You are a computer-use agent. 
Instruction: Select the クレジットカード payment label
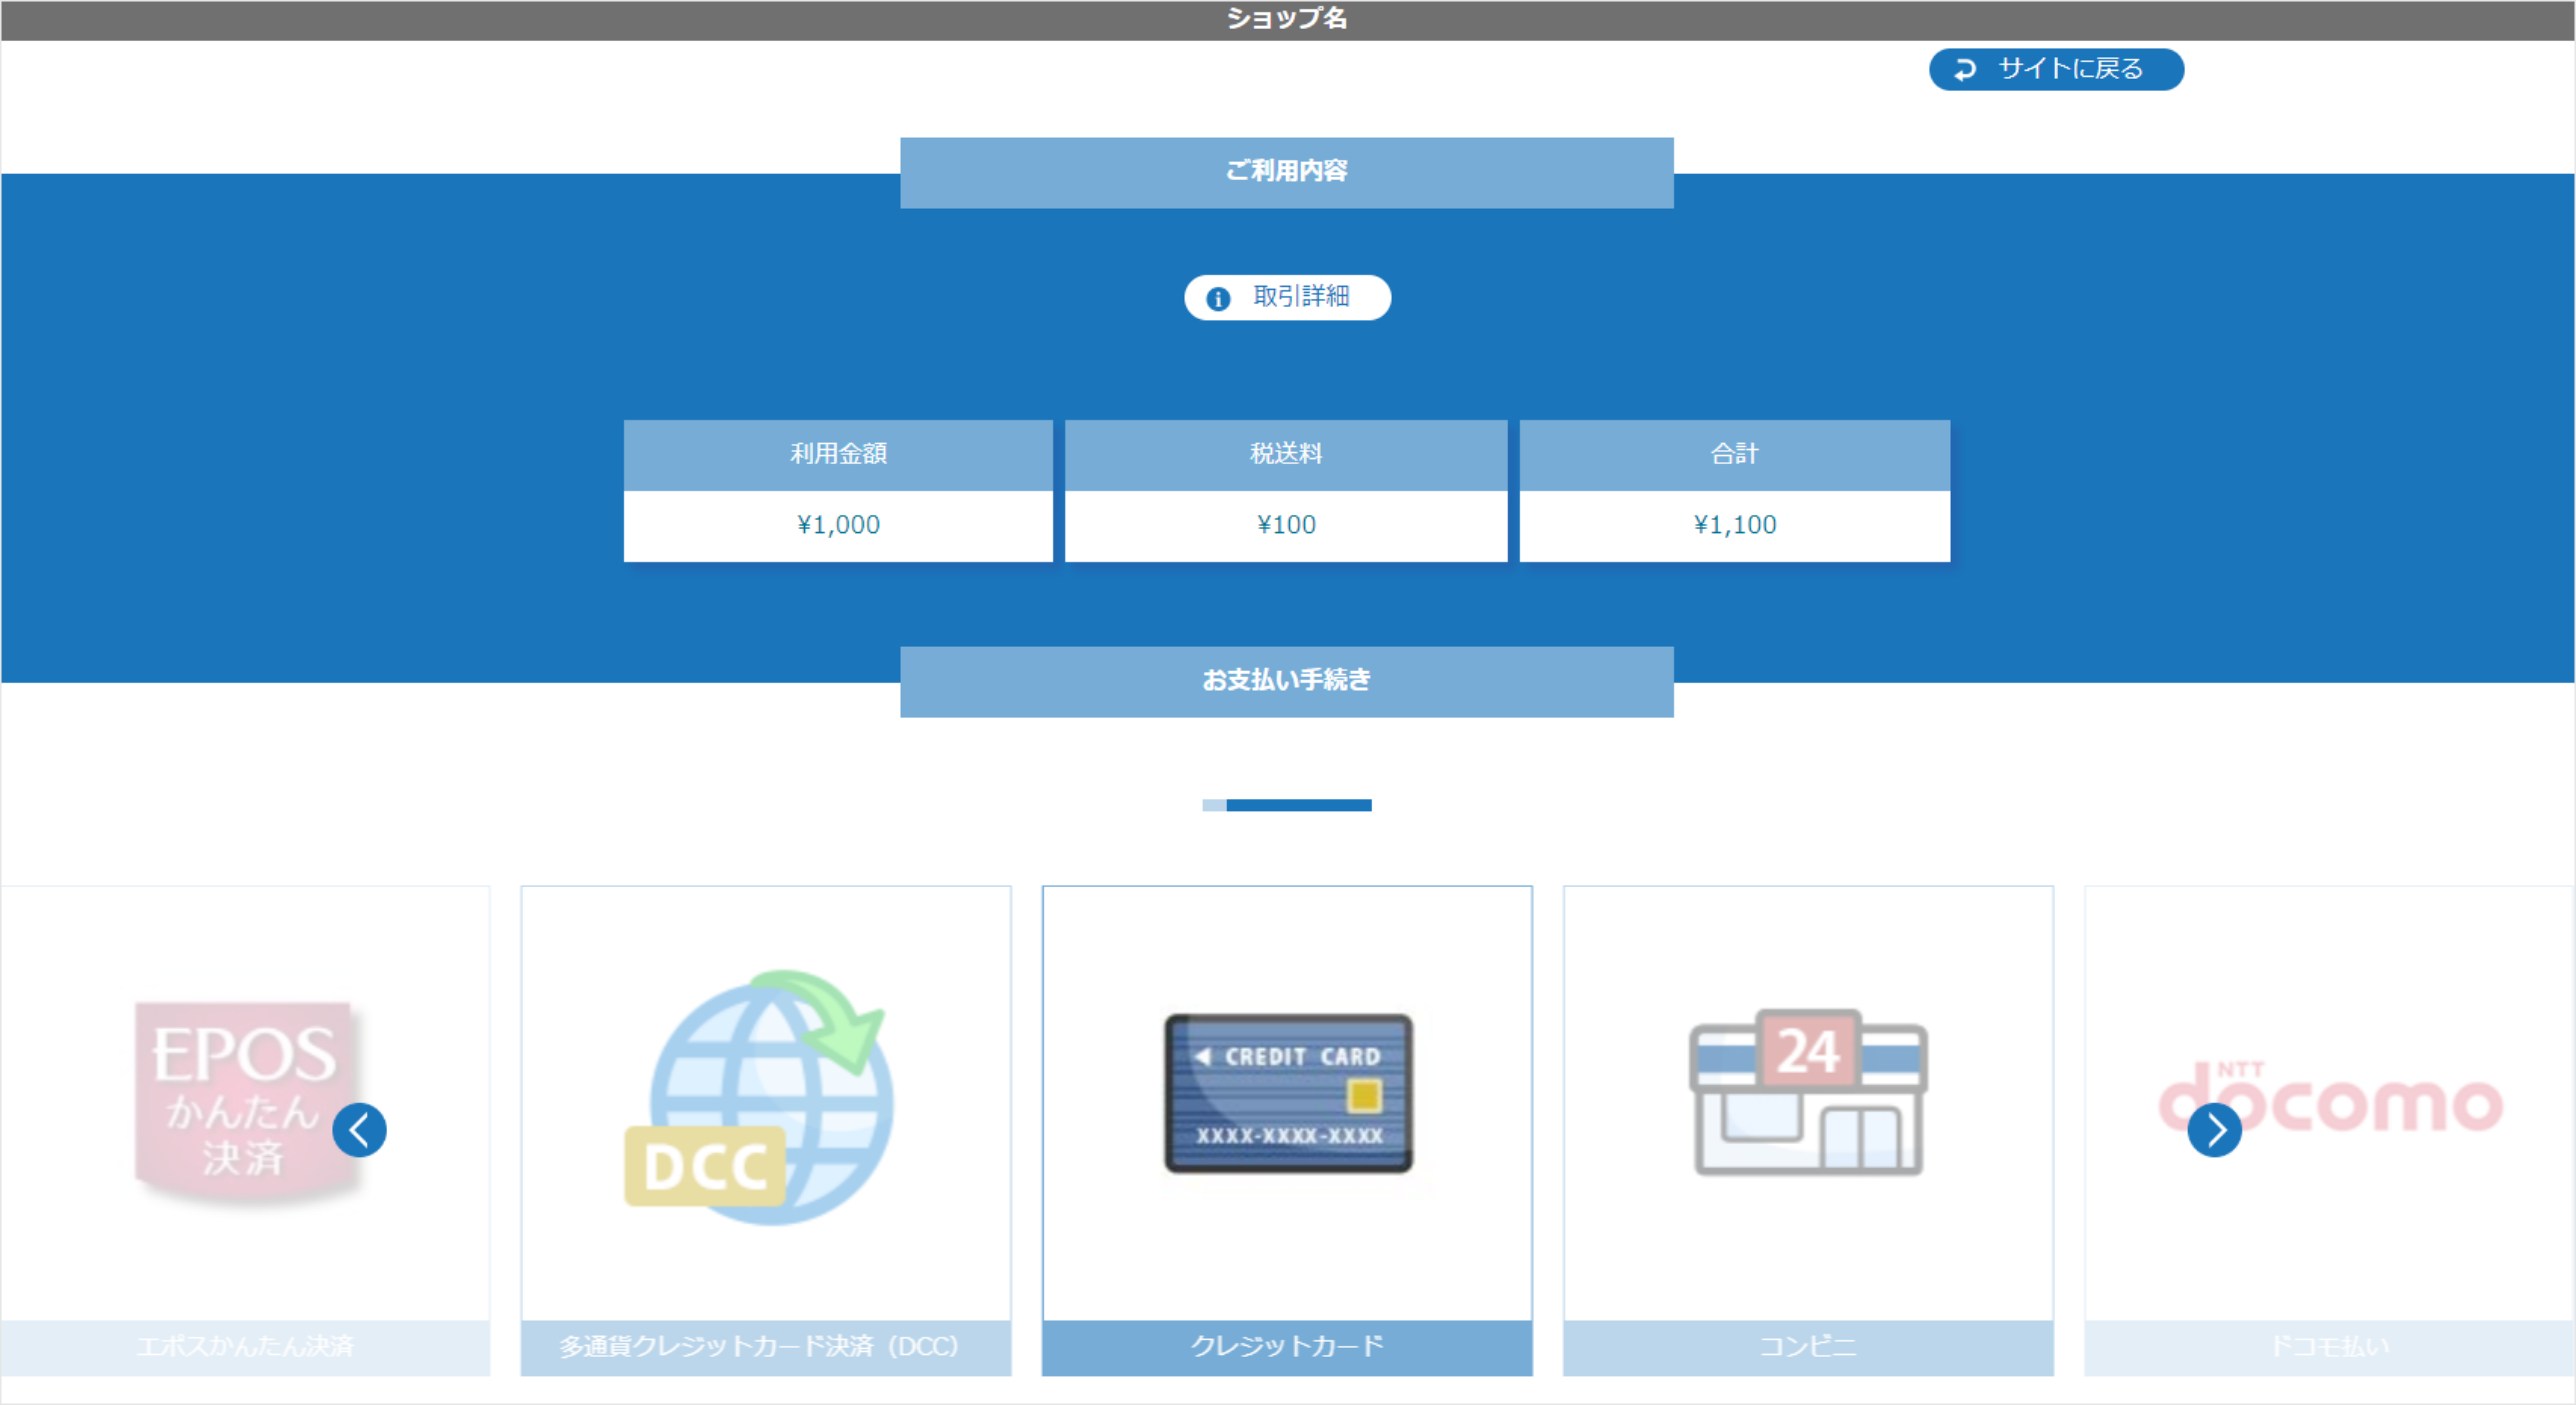coord(1287,1346)
